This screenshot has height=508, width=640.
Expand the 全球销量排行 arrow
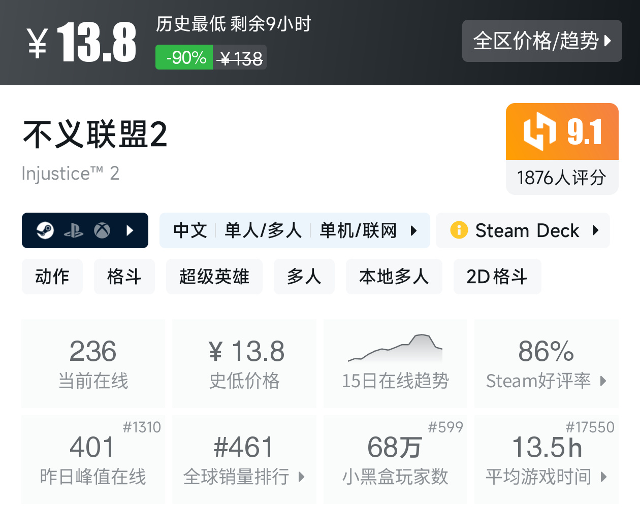click(302, 477)
